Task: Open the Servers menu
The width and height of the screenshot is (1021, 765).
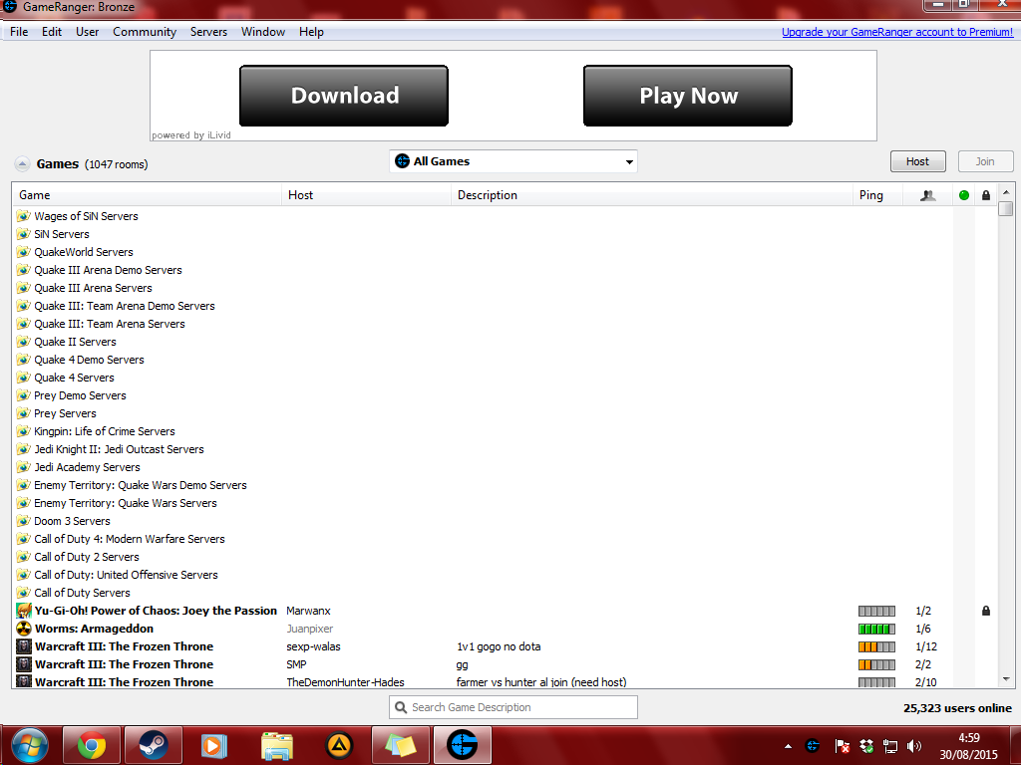Action: 208,32
